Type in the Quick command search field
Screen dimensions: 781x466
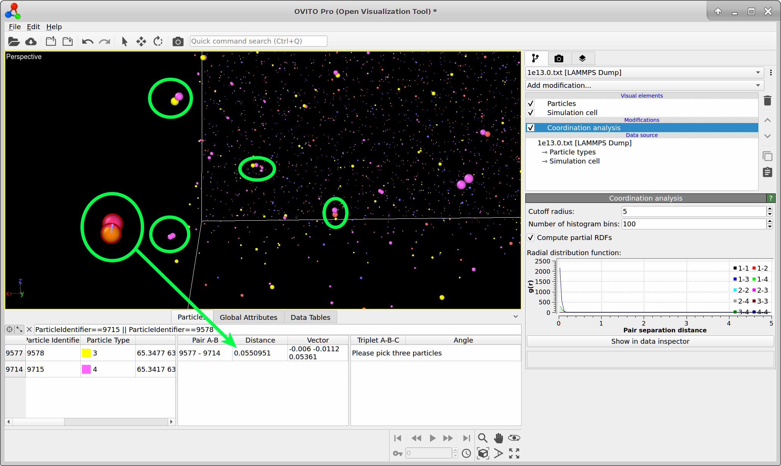pos(258,41)
